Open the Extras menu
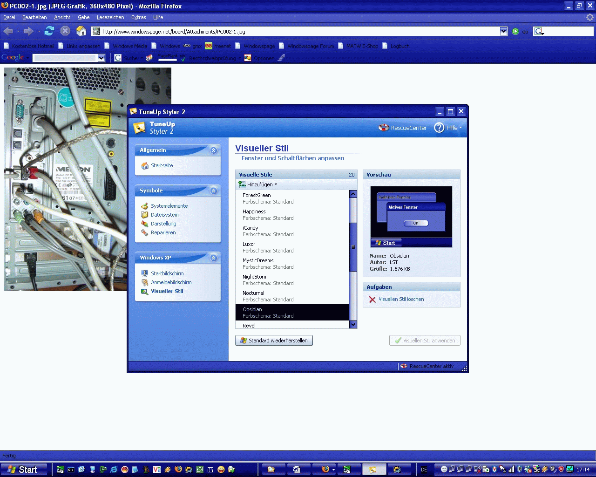This screenshot has height=477, width=596. click(x=138, y=17)
